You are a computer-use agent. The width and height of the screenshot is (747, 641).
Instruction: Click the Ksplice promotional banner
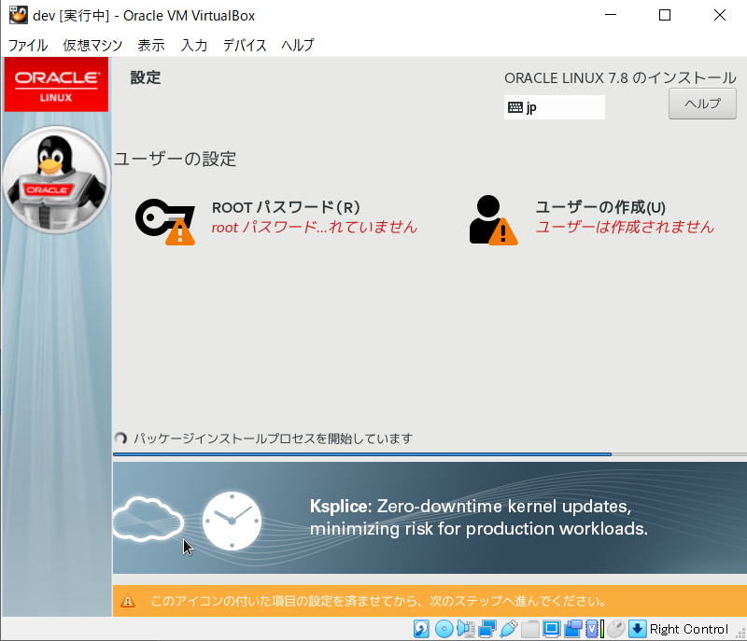(x=430, y=518)
